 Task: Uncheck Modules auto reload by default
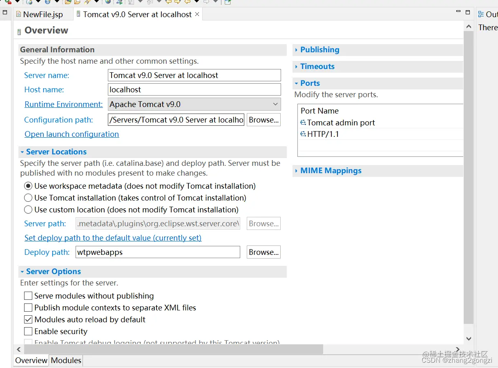click(x=28, y=319)
